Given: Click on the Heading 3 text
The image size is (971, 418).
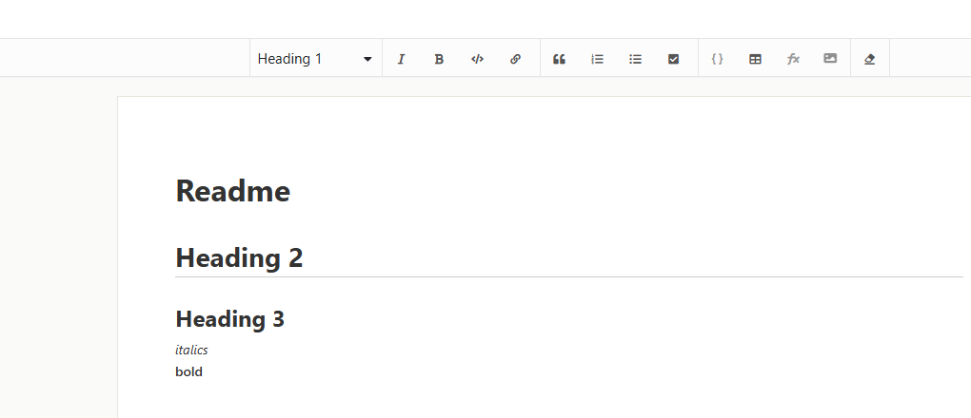Looking at the screenshot, I should [230, 319].
